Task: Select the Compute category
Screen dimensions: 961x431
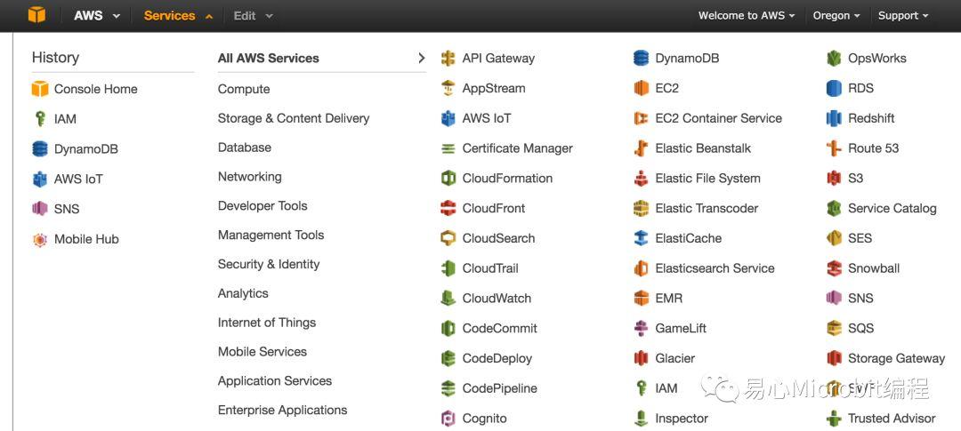Action: (244, 89)
